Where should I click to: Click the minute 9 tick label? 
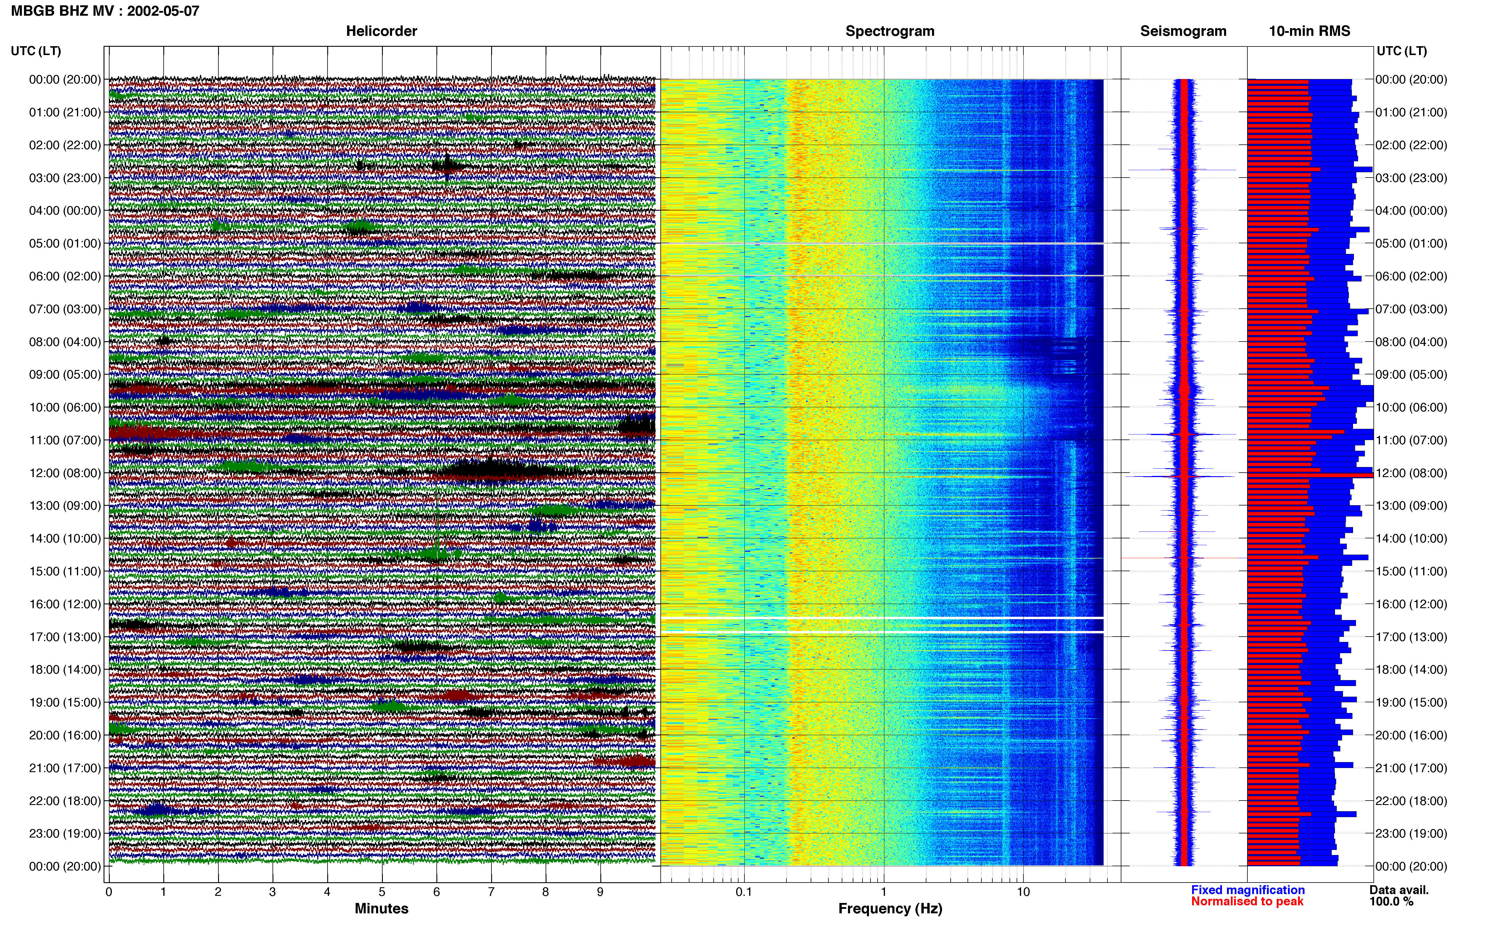(600, 891)
